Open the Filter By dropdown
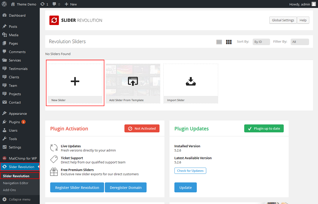 299,42
